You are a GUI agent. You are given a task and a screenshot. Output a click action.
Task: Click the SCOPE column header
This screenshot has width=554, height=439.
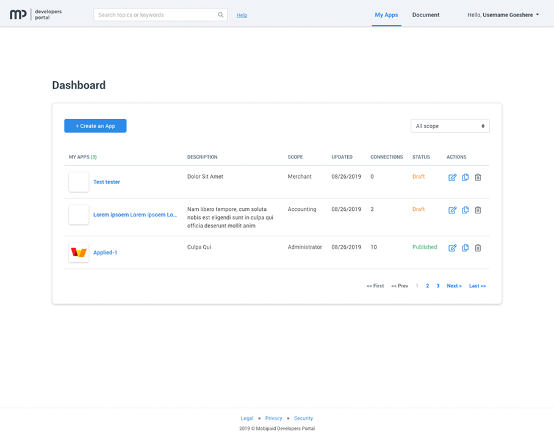[x=295, y=157]
